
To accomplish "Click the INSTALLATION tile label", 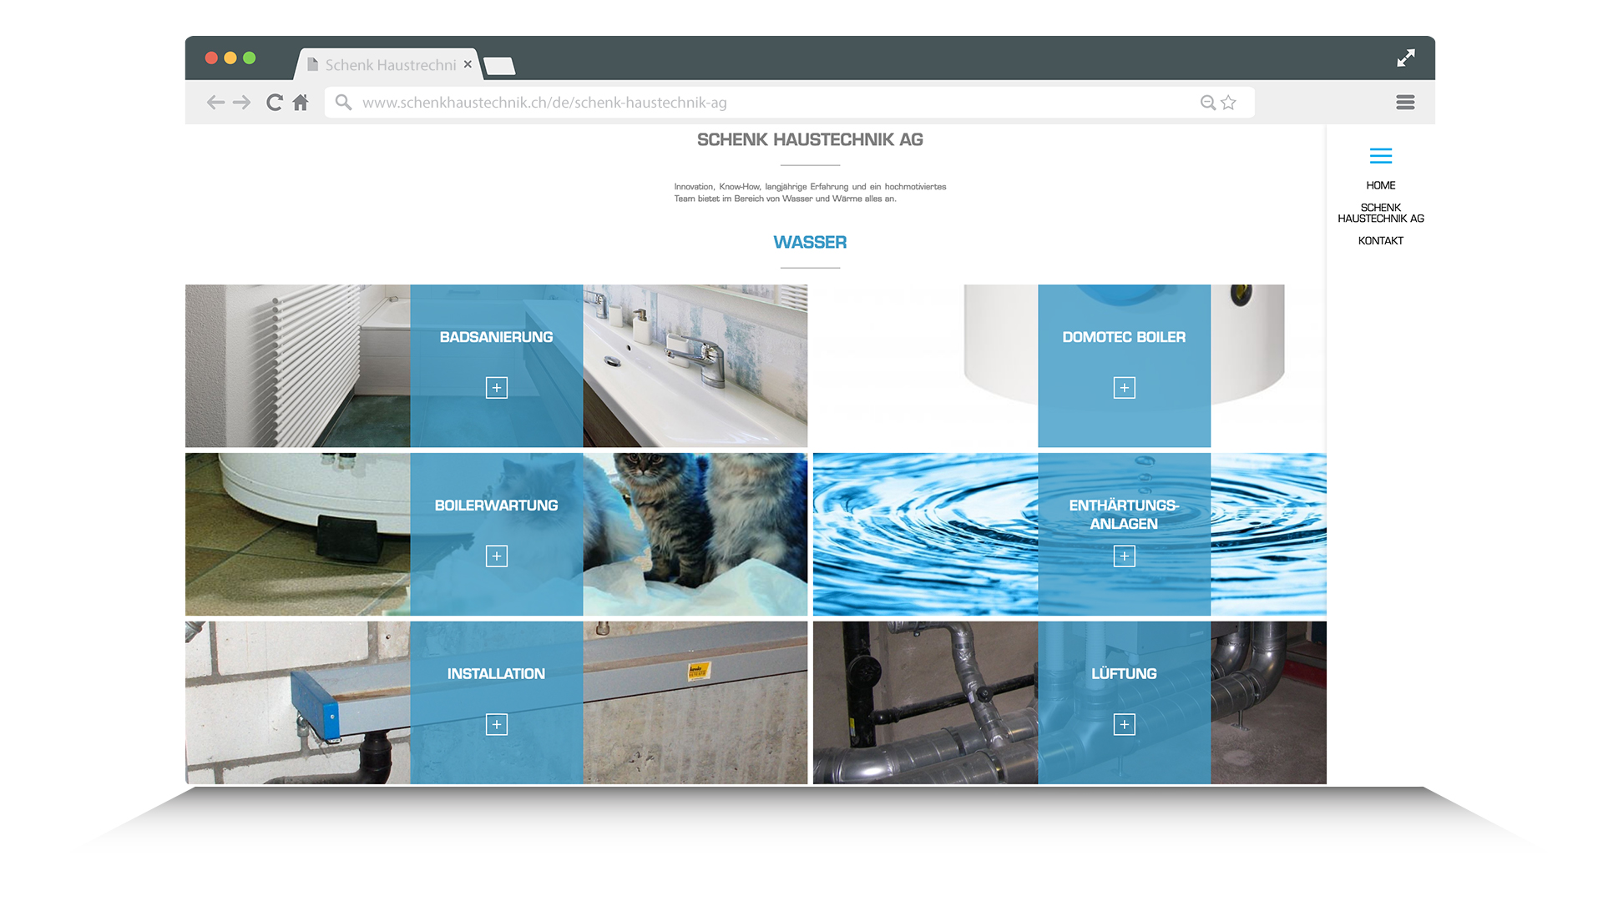I will (x=497, y=674).
